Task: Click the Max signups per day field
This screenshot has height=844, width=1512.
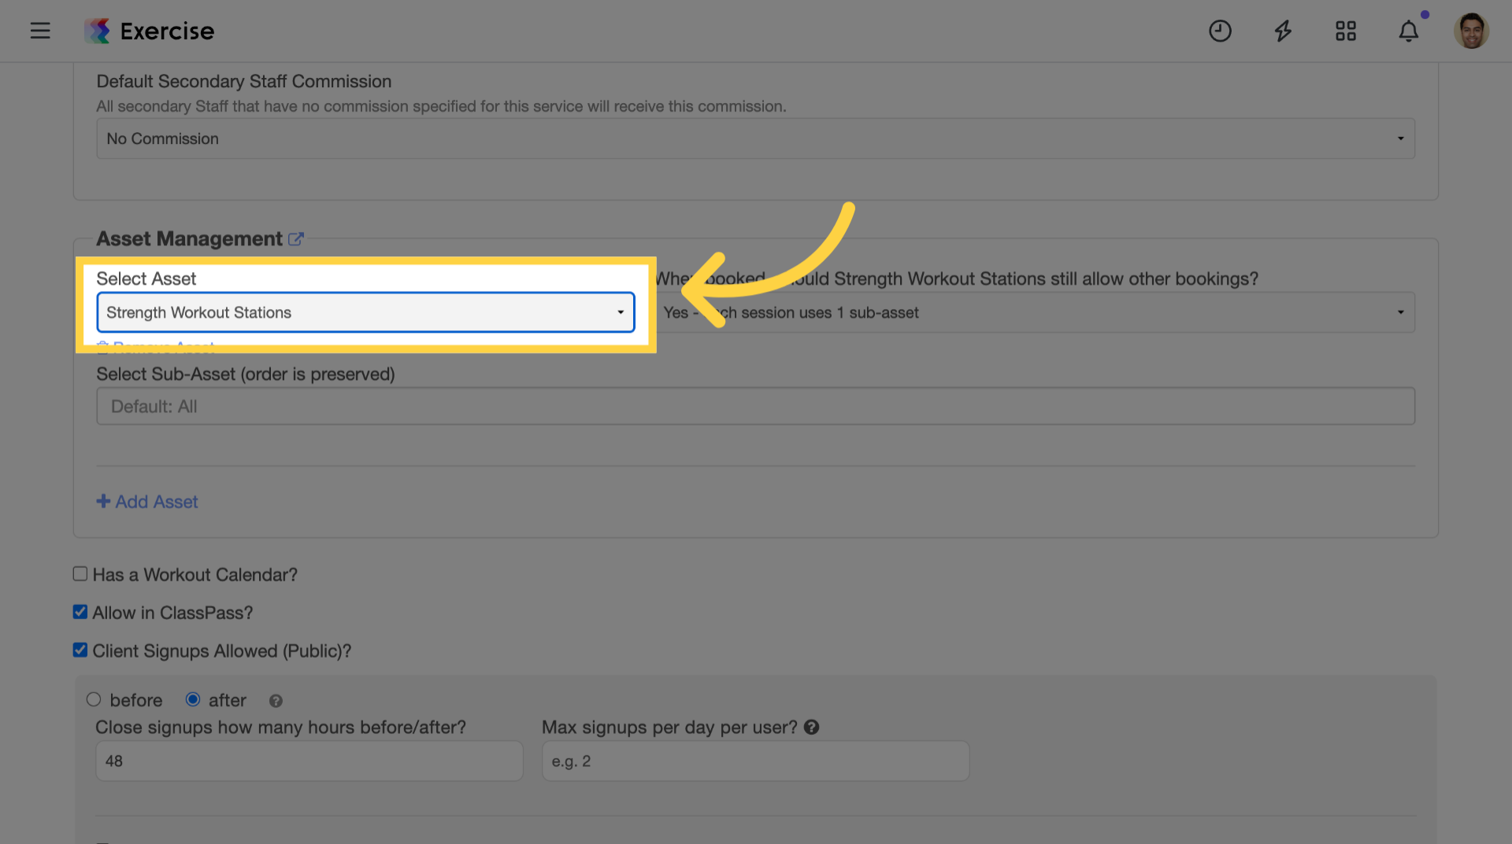Action: [x=755, y=761]
